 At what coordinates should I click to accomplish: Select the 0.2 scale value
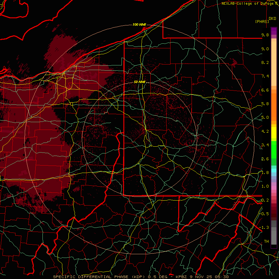click(265, 200)
